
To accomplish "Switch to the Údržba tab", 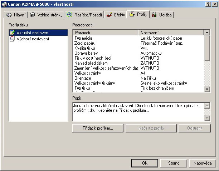I will pos(162,15).
